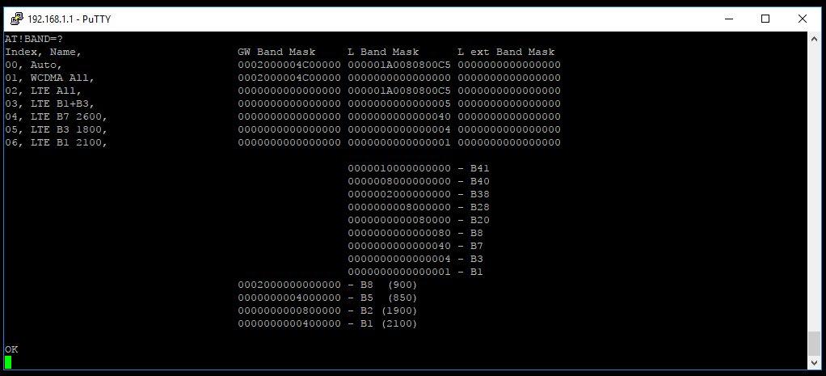Image resolution: width=826 pixels, height=376 pixels.
Task: Click the OK response text
Action: pos(11,349)
